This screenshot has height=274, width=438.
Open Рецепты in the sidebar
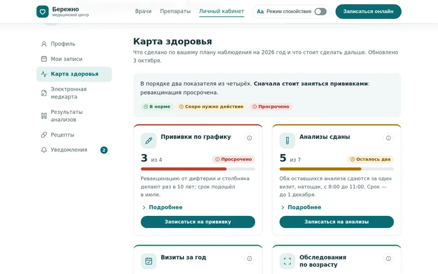pyautogui.click(x=74, y=135)
